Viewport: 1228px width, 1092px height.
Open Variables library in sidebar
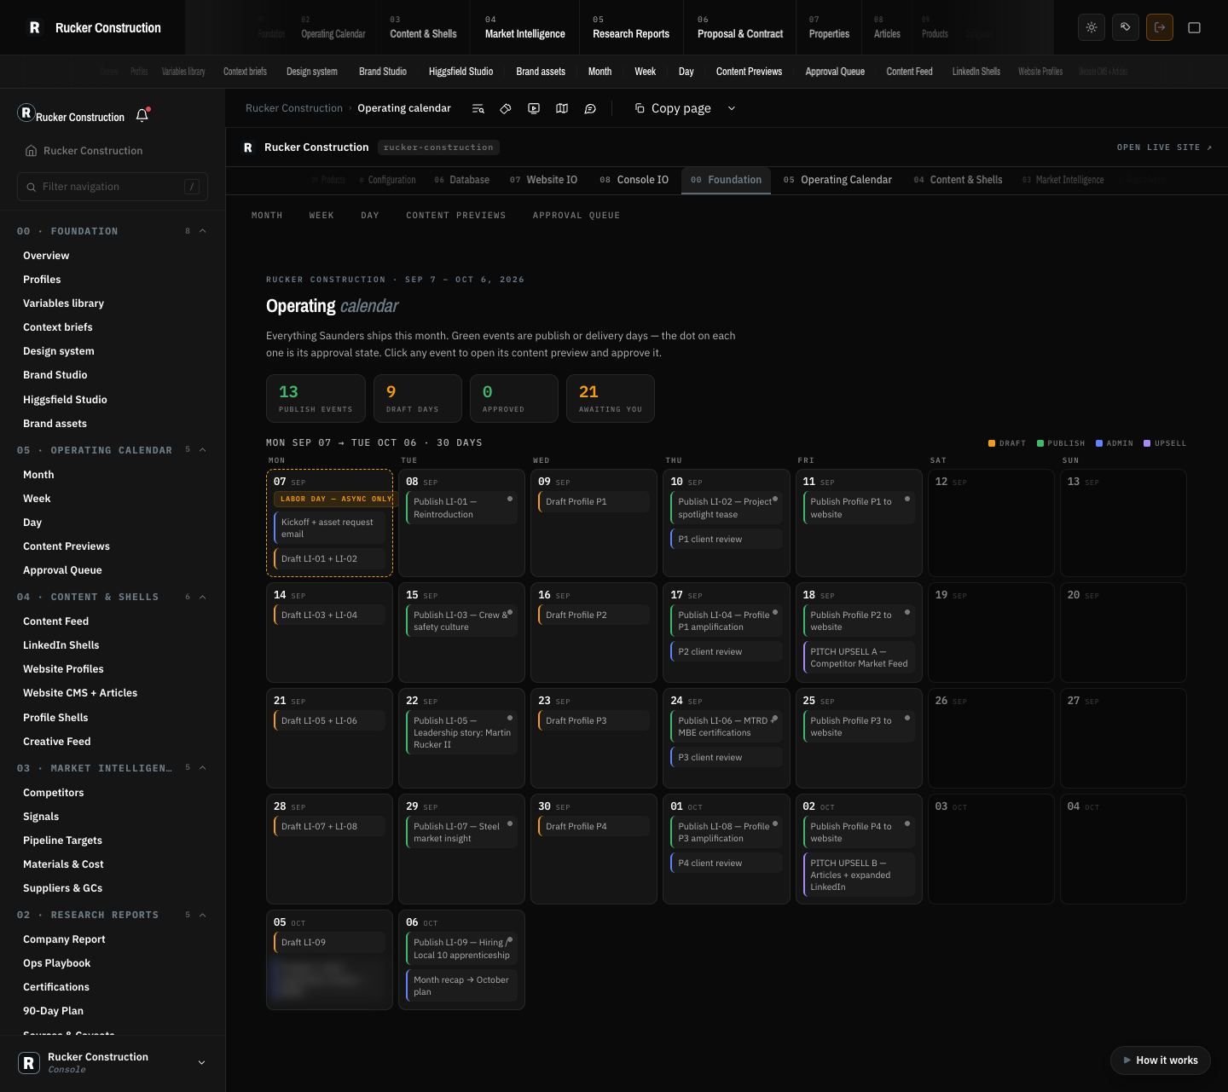pos(63,303)
